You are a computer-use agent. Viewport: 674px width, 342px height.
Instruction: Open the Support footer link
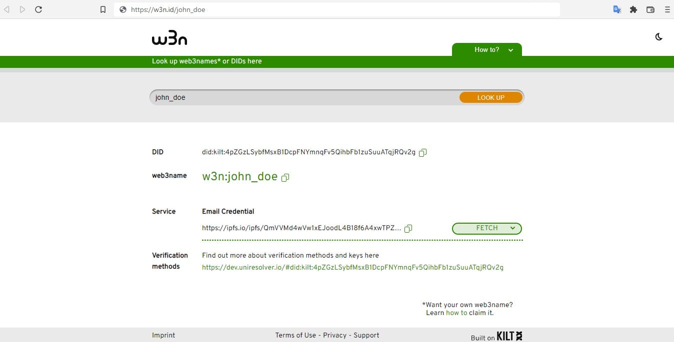(x=366, y=336)
